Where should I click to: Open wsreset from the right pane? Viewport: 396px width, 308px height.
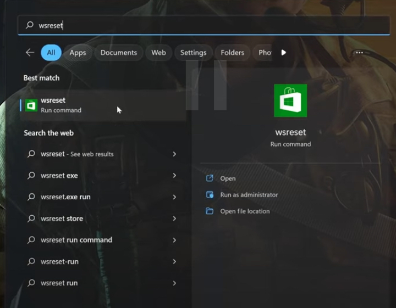click(228, 178)
